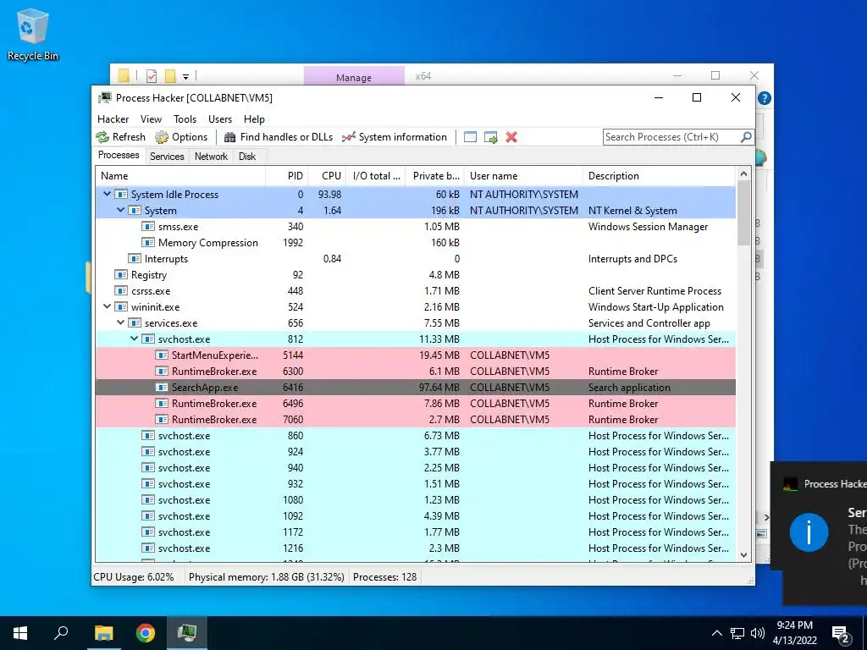Click the SearchApp.exe process icon
This screenshot has width=867, height=650.
coord(162,388)
